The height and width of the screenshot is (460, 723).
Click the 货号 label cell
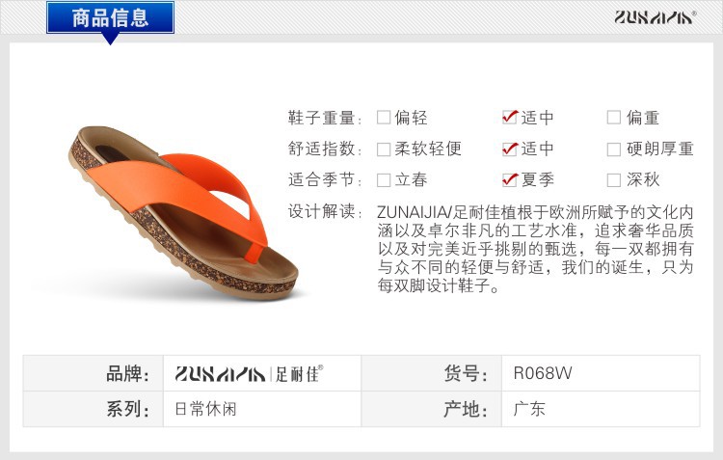click(432, 373)
